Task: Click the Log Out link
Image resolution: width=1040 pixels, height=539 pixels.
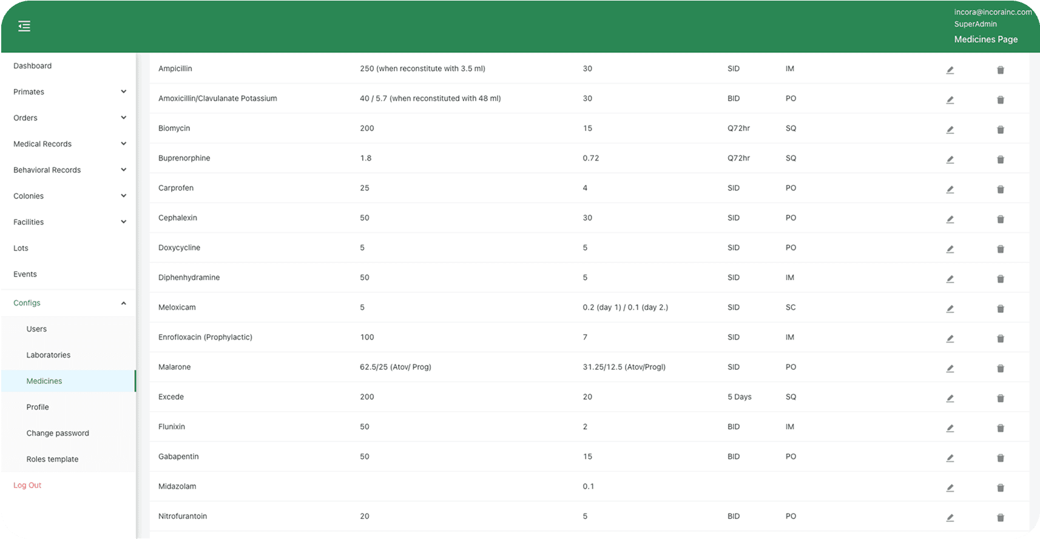Action: tap(27, 485)
